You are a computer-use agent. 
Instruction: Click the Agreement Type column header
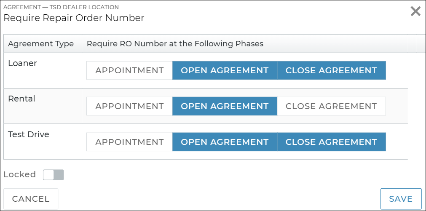click(x=41, y=44)
